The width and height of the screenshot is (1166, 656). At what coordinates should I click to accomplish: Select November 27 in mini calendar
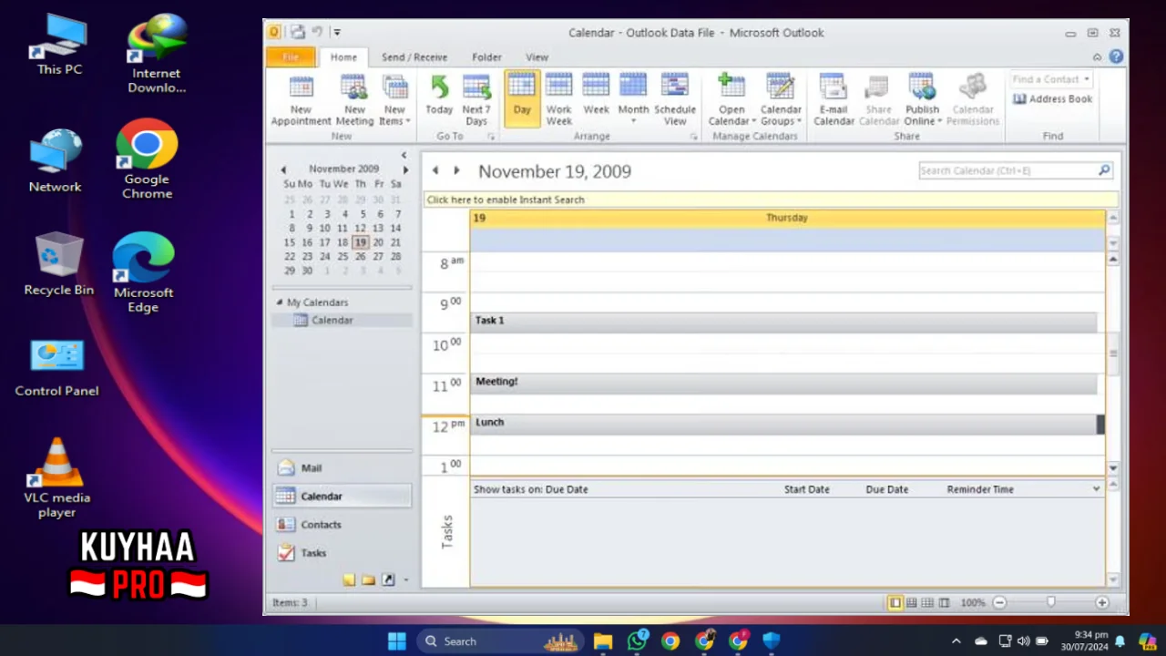pos(378,257)
